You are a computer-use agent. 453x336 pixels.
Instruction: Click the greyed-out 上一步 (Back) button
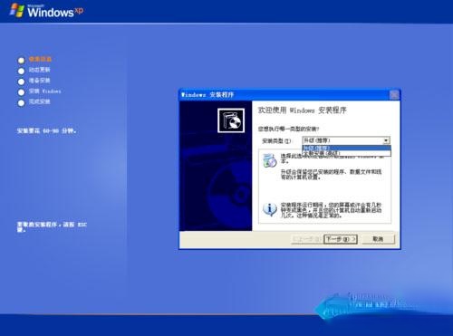[307, 239]
